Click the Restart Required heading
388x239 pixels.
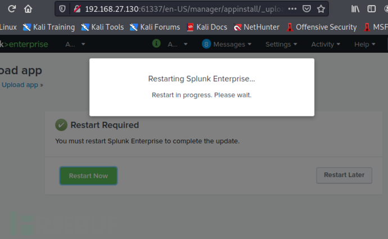click(x=105, y=125)
